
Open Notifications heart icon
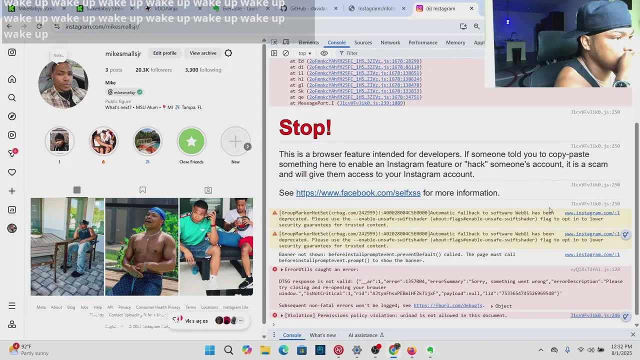point(12,172)
